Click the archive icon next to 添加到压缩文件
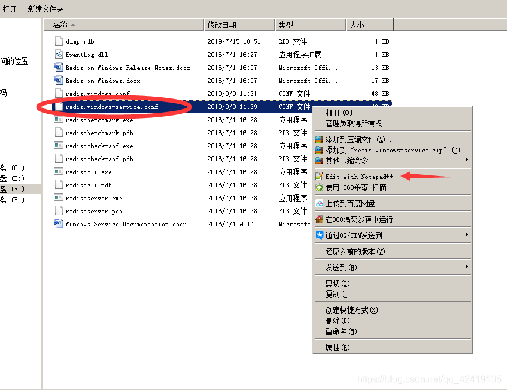Screen dimensions: 507x390 pos(319,139)
